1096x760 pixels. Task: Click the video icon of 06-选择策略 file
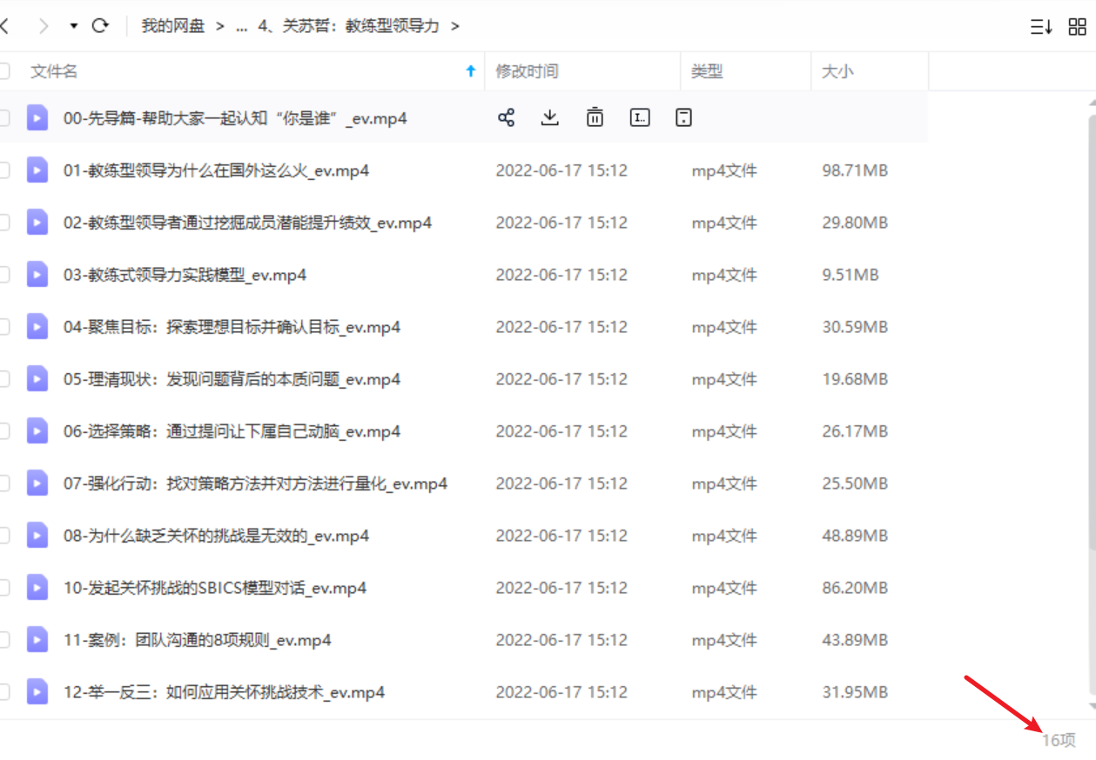click(37, 430)
